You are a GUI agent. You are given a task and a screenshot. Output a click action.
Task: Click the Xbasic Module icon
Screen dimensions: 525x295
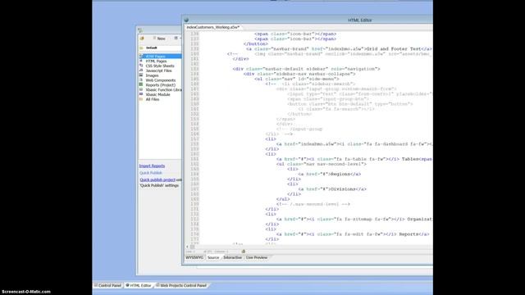tap(141, 94)
